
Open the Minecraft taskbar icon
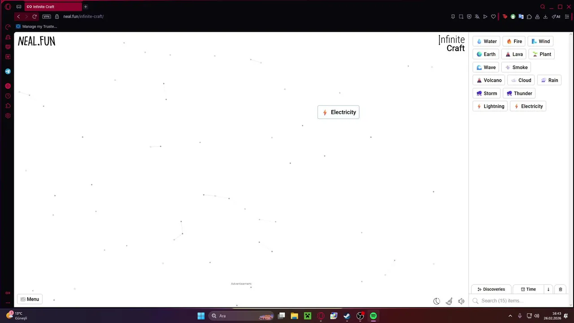click(x=308, y=316)
